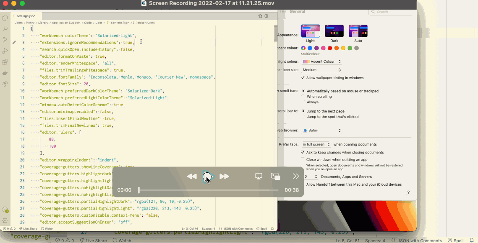Choose the pink accent colour swatch
This screenshot has height=243, width=478.
(x=323, y=48)
